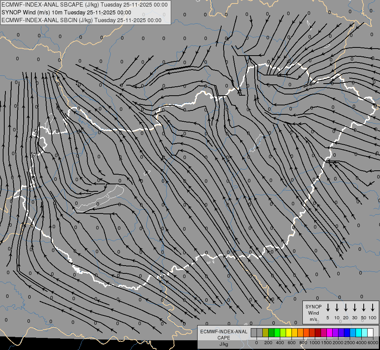Pick the bright magenta swatch in CAPE legend
Viewport: 380px width, 350px height.
tap(330, 332)
